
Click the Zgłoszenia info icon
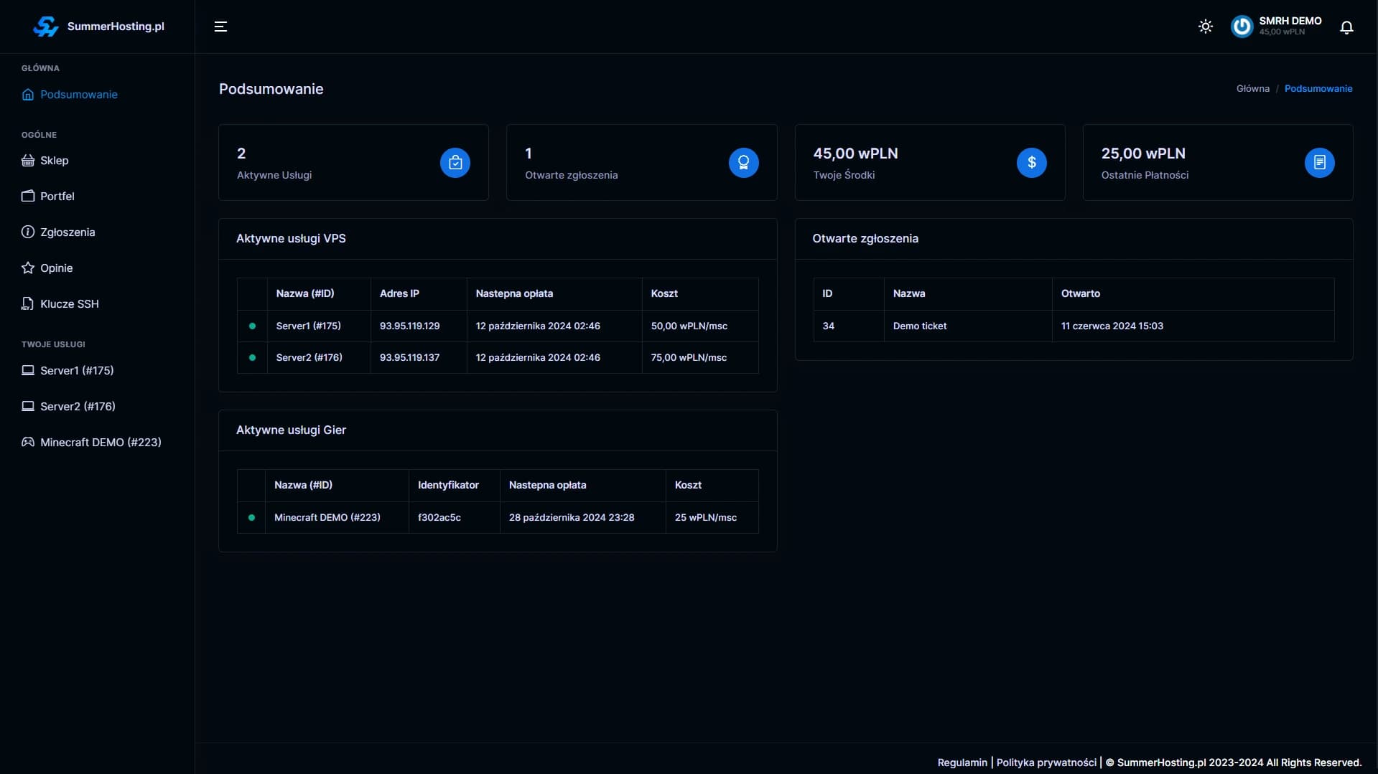tap(28, 232)
